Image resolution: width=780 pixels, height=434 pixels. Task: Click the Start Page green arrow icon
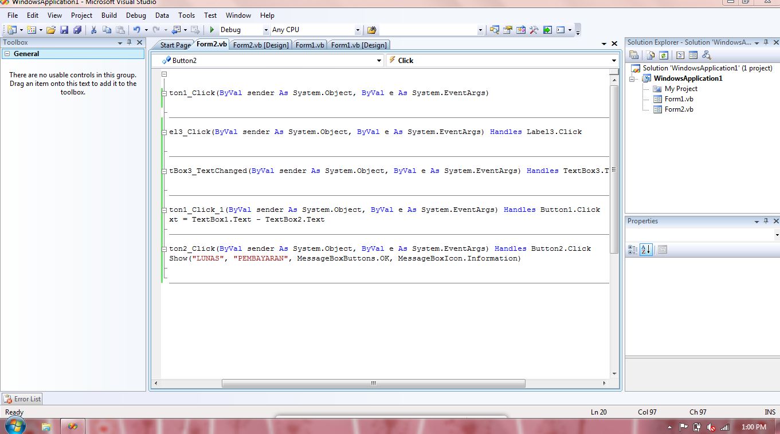point(547,30)
